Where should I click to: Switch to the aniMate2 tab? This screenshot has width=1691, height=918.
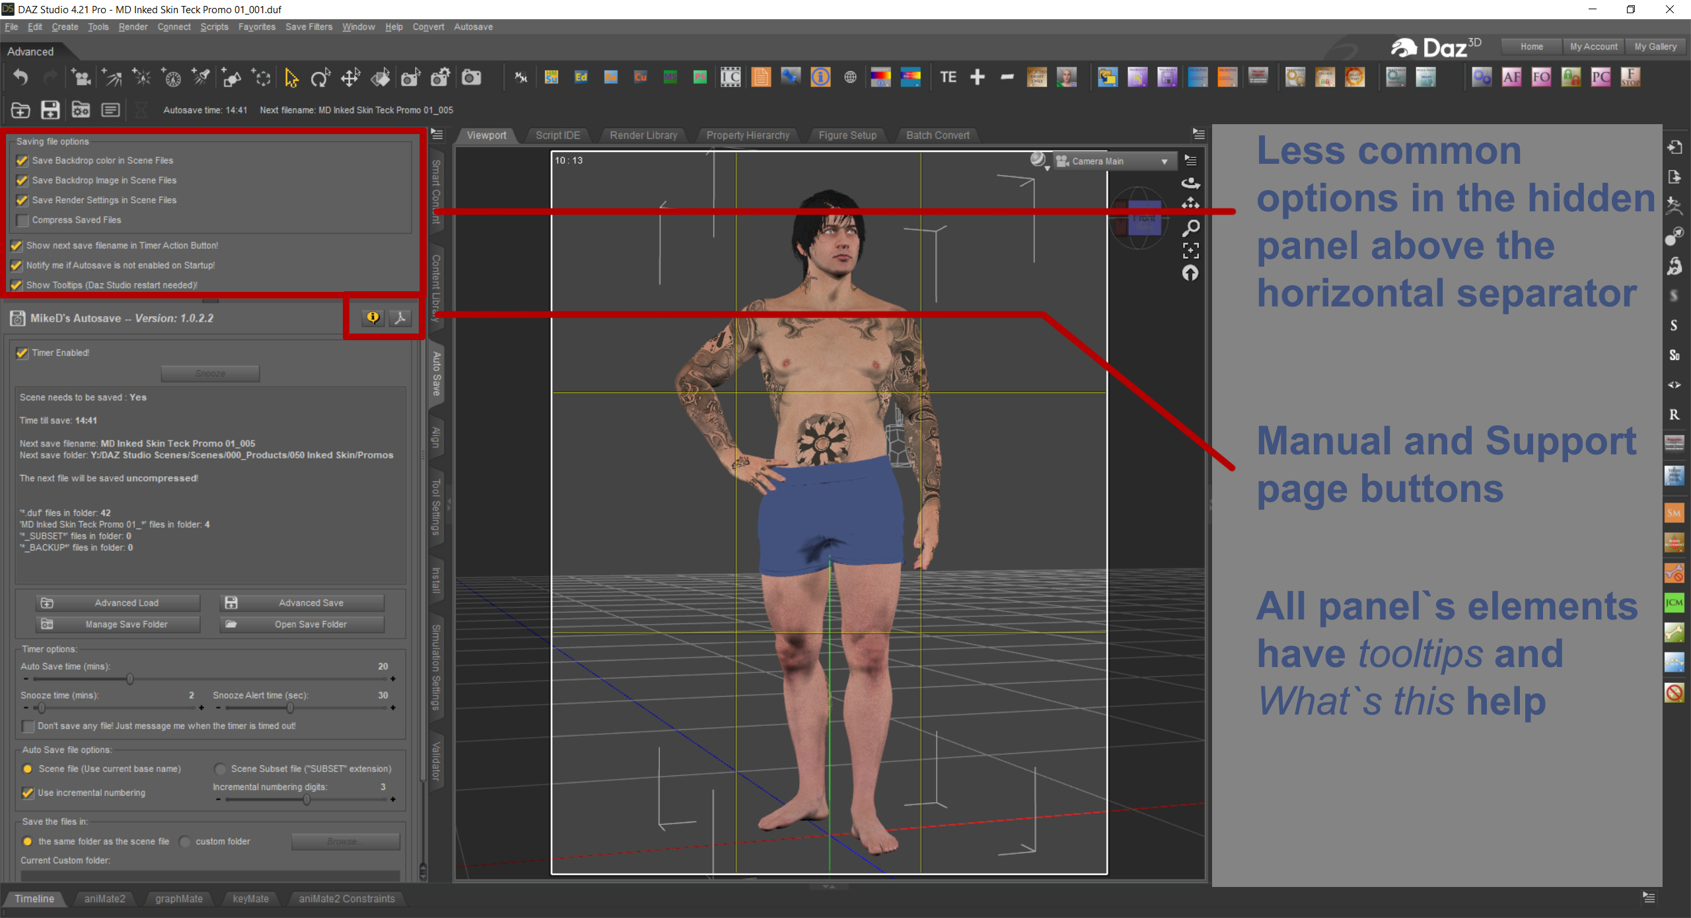click(104, 899)
